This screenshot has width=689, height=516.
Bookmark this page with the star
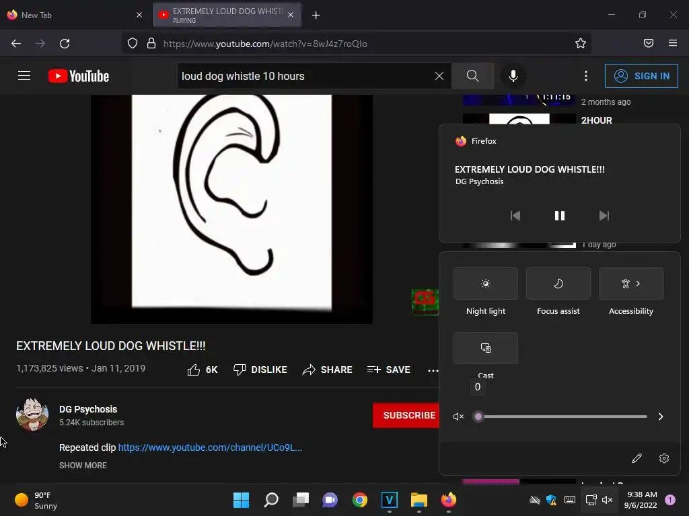(581, 44)
